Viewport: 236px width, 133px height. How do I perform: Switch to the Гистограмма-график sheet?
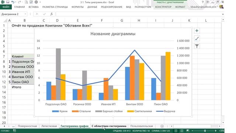74,126
